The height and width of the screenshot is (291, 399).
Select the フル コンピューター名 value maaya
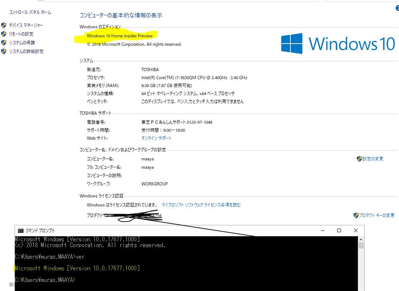[147, 168]
